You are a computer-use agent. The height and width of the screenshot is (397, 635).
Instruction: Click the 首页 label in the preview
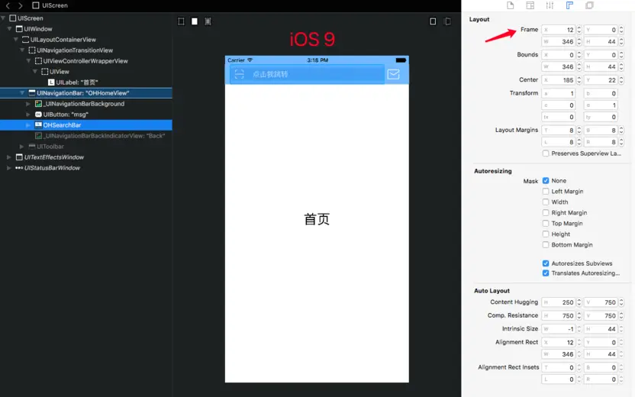[x=317, y=219]
